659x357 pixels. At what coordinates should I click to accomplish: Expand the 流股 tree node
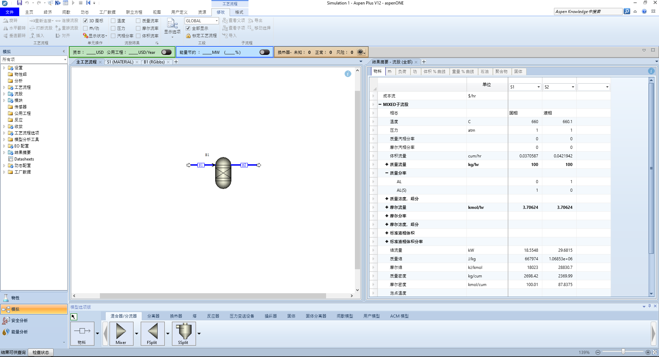coord(4,94)
